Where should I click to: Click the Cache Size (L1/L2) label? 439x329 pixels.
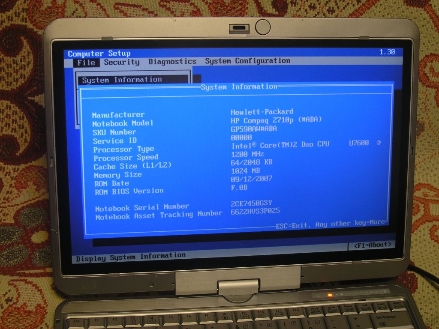coord(132,166)
